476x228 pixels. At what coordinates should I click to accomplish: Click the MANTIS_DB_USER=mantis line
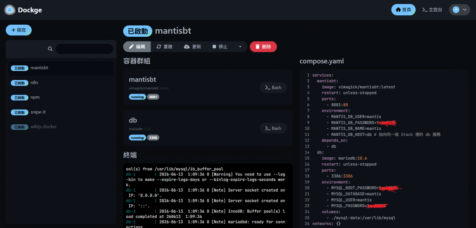click(354, 117)
